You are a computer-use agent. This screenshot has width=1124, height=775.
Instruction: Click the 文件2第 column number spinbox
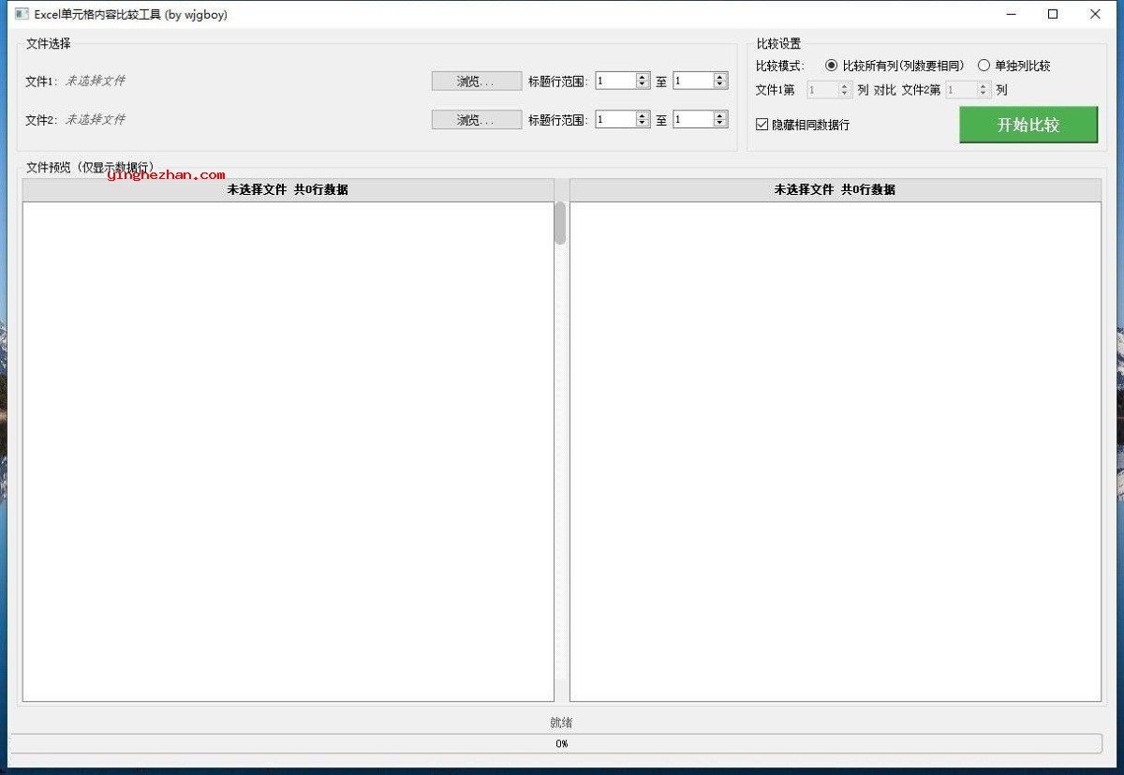click(968, 90)
